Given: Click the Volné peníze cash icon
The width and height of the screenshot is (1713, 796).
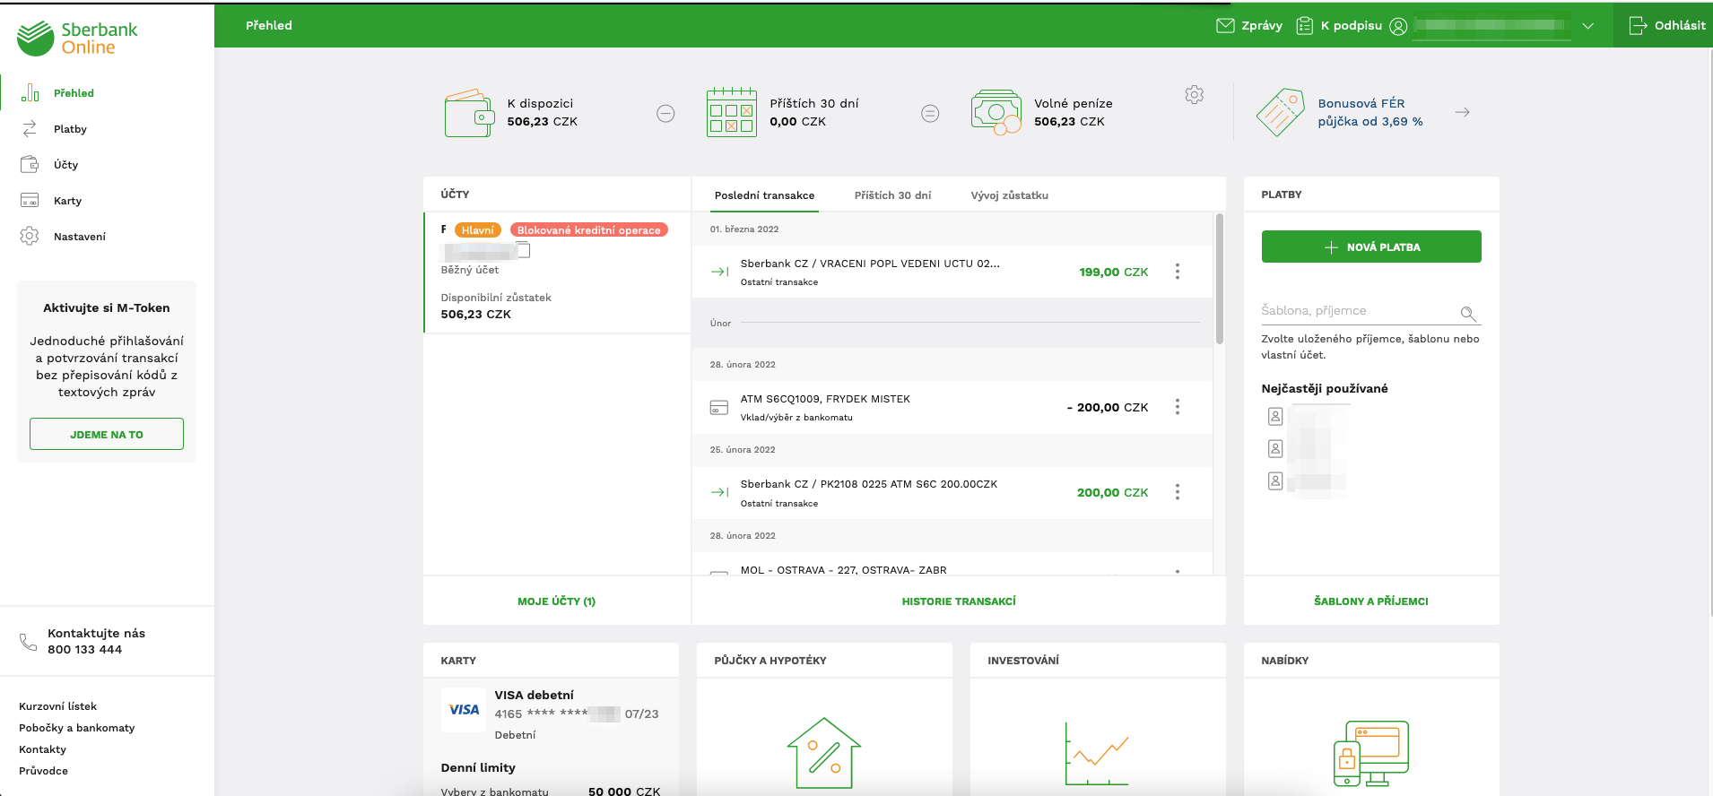Looking at the screenshot, I should (996, 113).
